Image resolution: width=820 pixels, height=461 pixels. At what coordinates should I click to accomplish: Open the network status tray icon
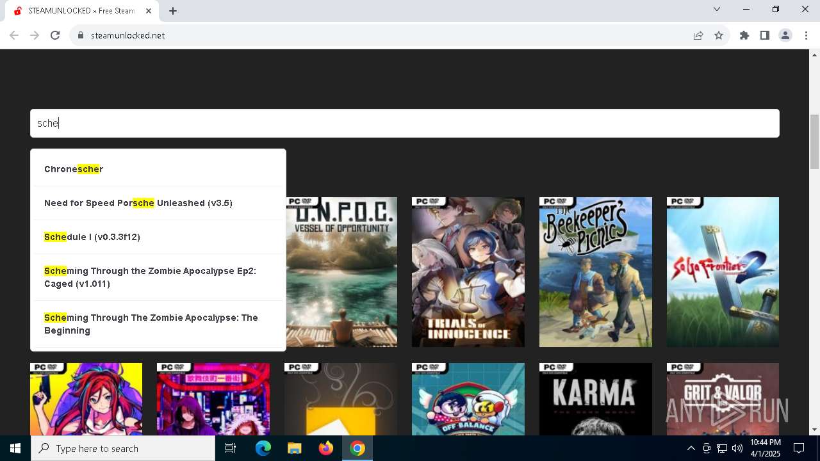click(722, 448)
